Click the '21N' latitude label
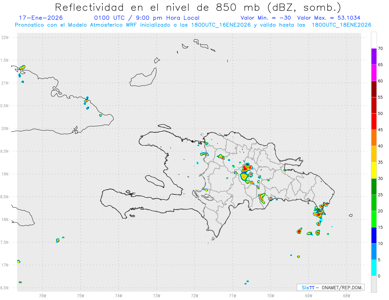This screenshot has height=300, width=389. click(x=6, y=83)
